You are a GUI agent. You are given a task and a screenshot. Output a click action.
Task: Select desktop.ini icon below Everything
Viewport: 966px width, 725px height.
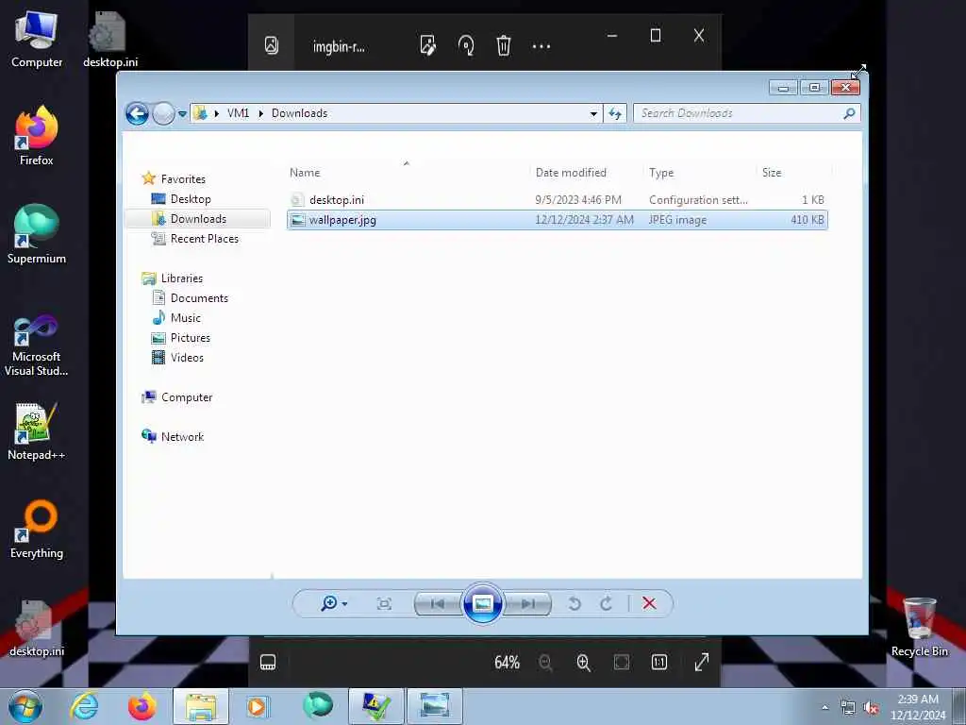pyautogui.click(x=37, y=628)
